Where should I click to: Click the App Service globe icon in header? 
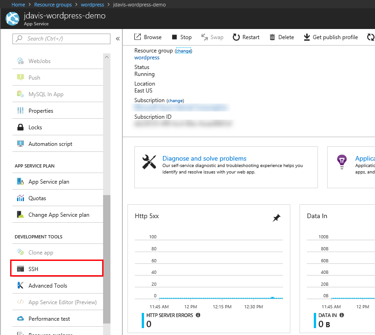click(x=12, y=19)
